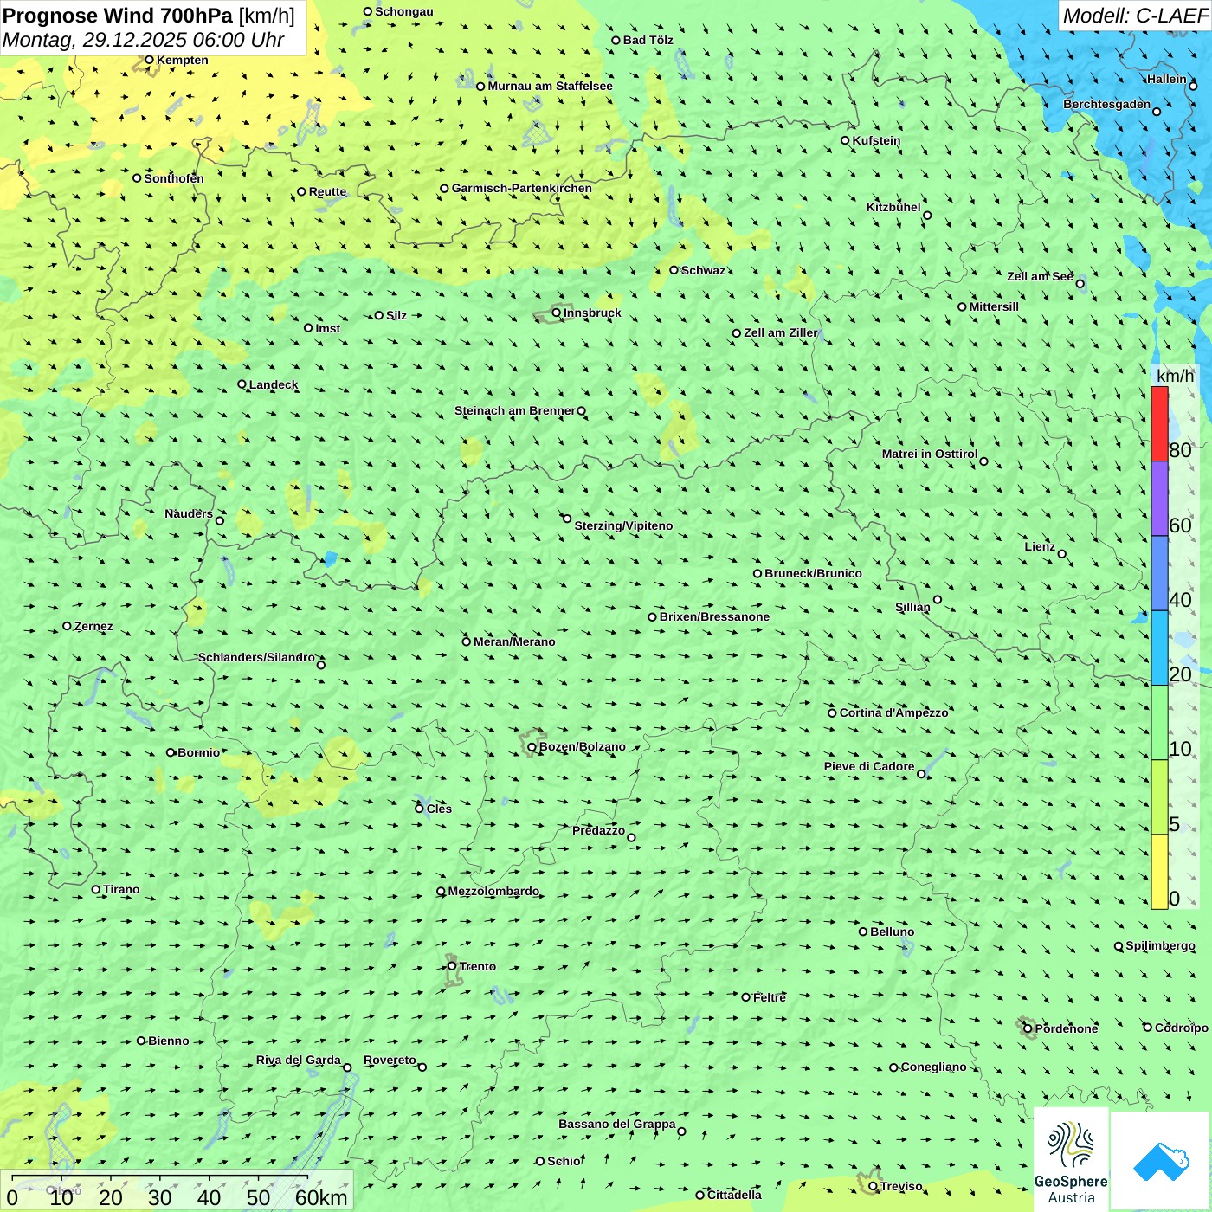Click the Berchtesgaden label

pos(1107,104)
